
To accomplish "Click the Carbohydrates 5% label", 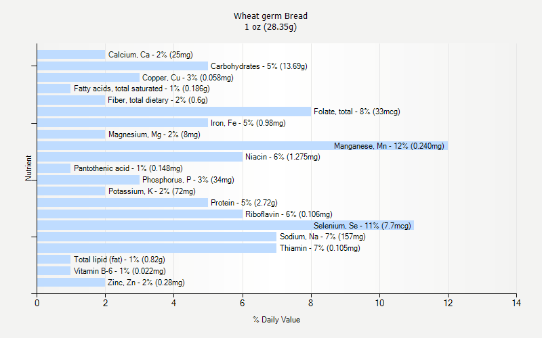I will pyautogui.click(x=259, y=66).
